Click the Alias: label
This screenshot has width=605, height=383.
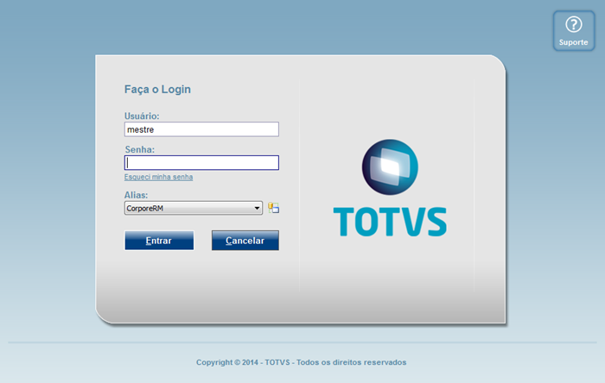point(136,195)
